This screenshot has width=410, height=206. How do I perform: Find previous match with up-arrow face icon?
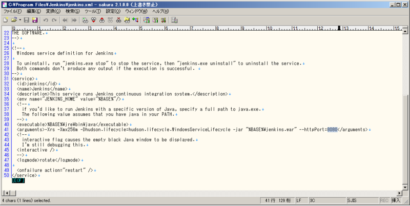coord(102,20)
